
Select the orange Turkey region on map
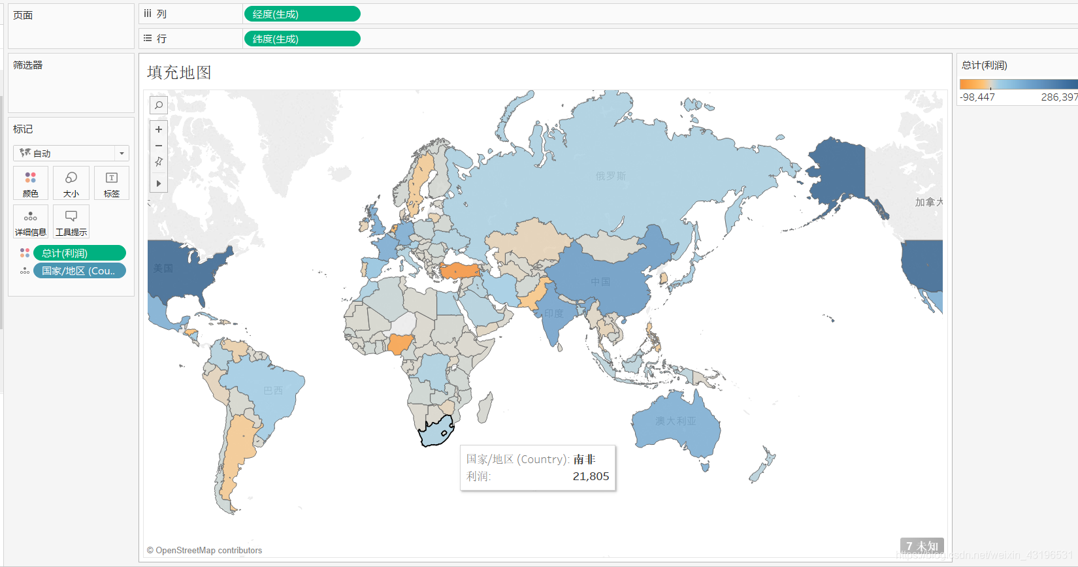[x=461, y=270]
